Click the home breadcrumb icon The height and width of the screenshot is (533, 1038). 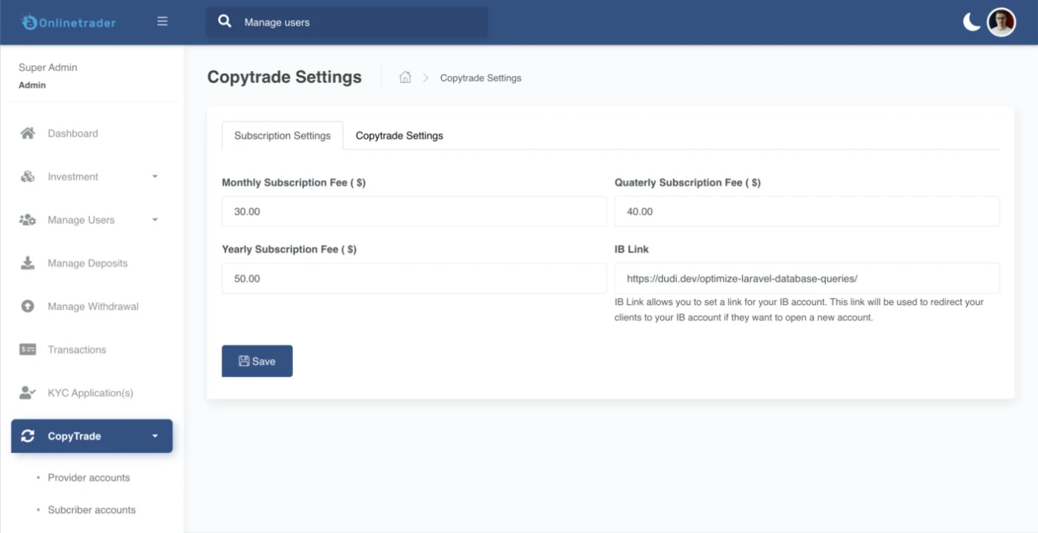pos(405,78)
